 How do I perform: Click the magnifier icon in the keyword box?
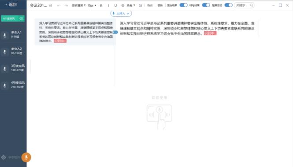coord(252,5)
